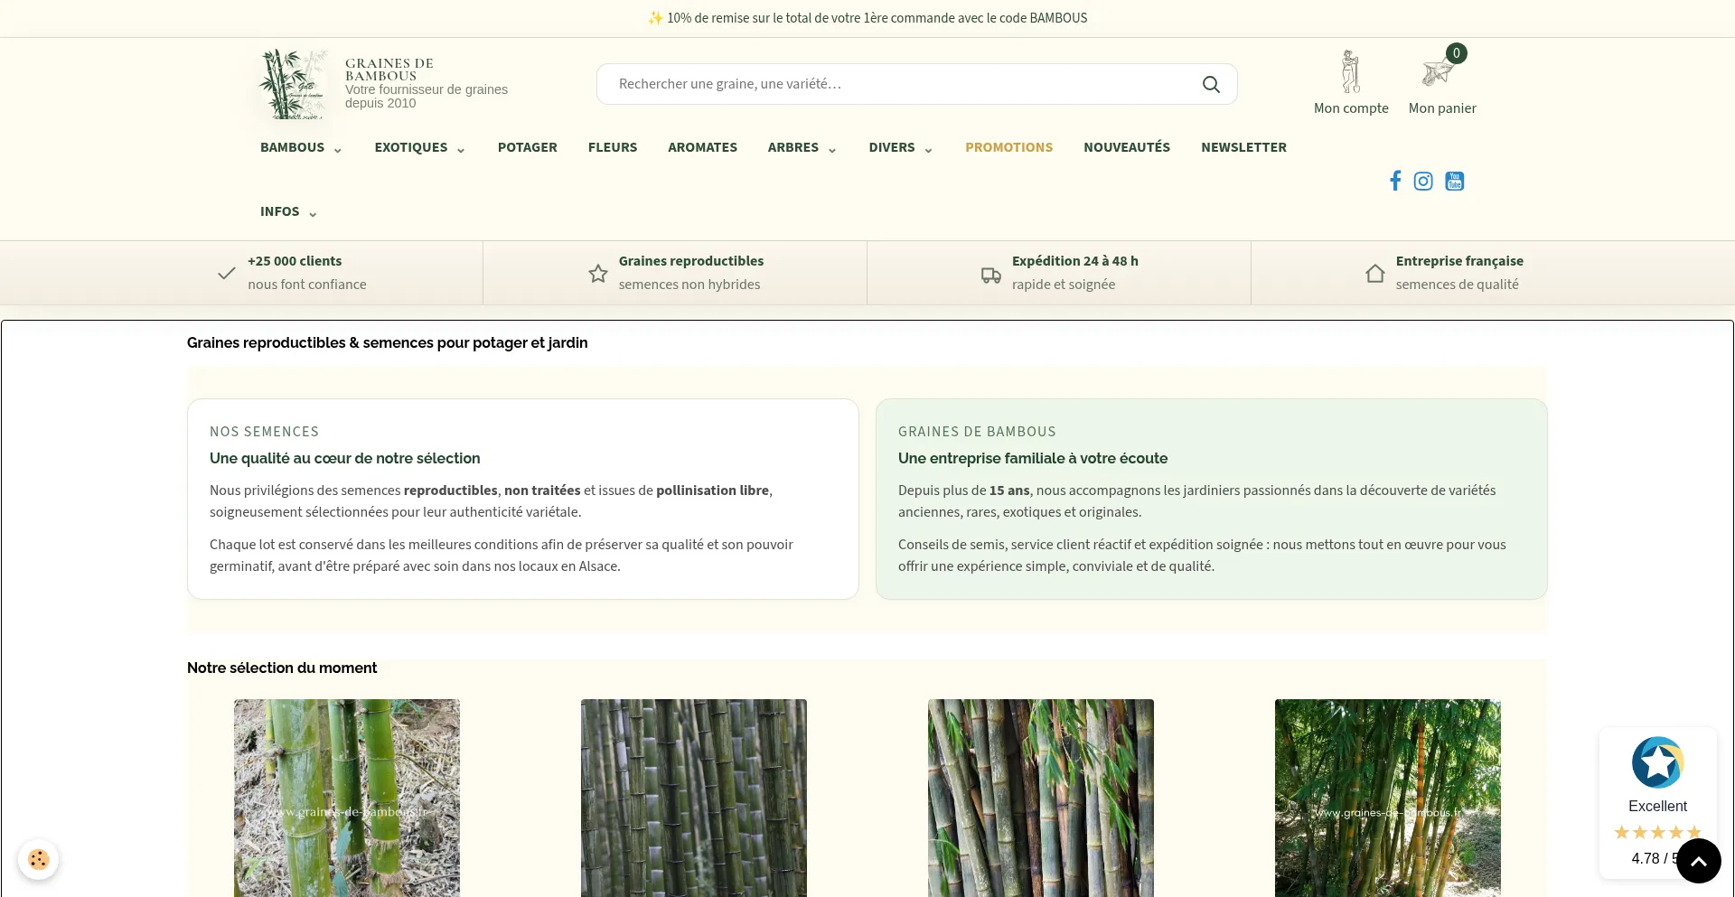The image size is (1735, 897).
Task: Click the Graines reproductibles banner text
Action: coord(691,261)
